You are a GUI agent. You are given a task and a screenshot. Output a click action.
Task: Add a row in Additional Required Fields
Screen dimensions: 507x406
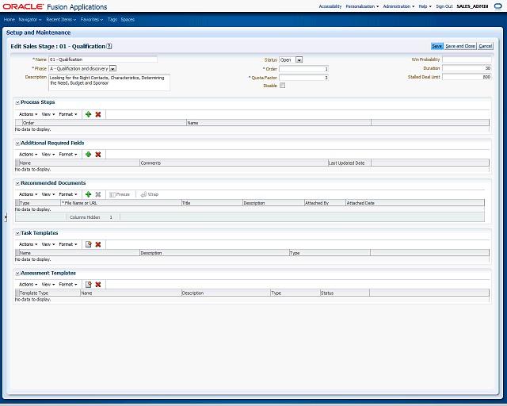click(88, 155)
